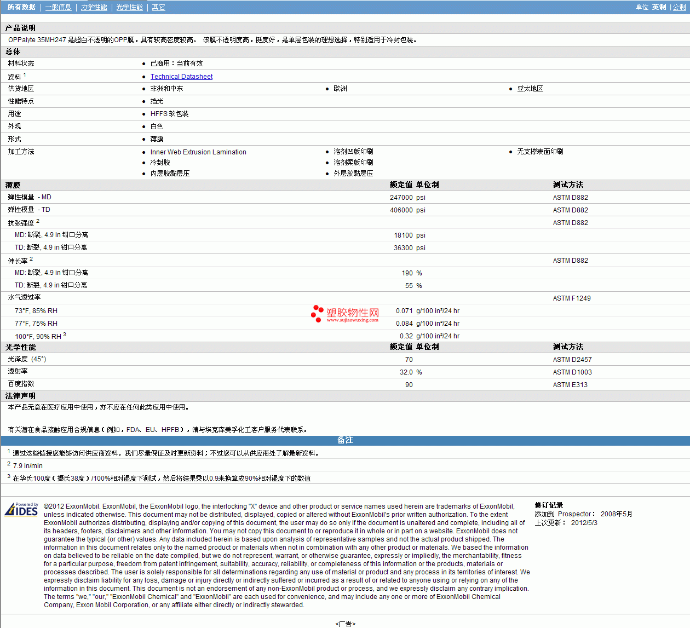Click the 白色 appearance value
Image resolution: width=690 pixels, height=628 pixels.
[157, 126]
